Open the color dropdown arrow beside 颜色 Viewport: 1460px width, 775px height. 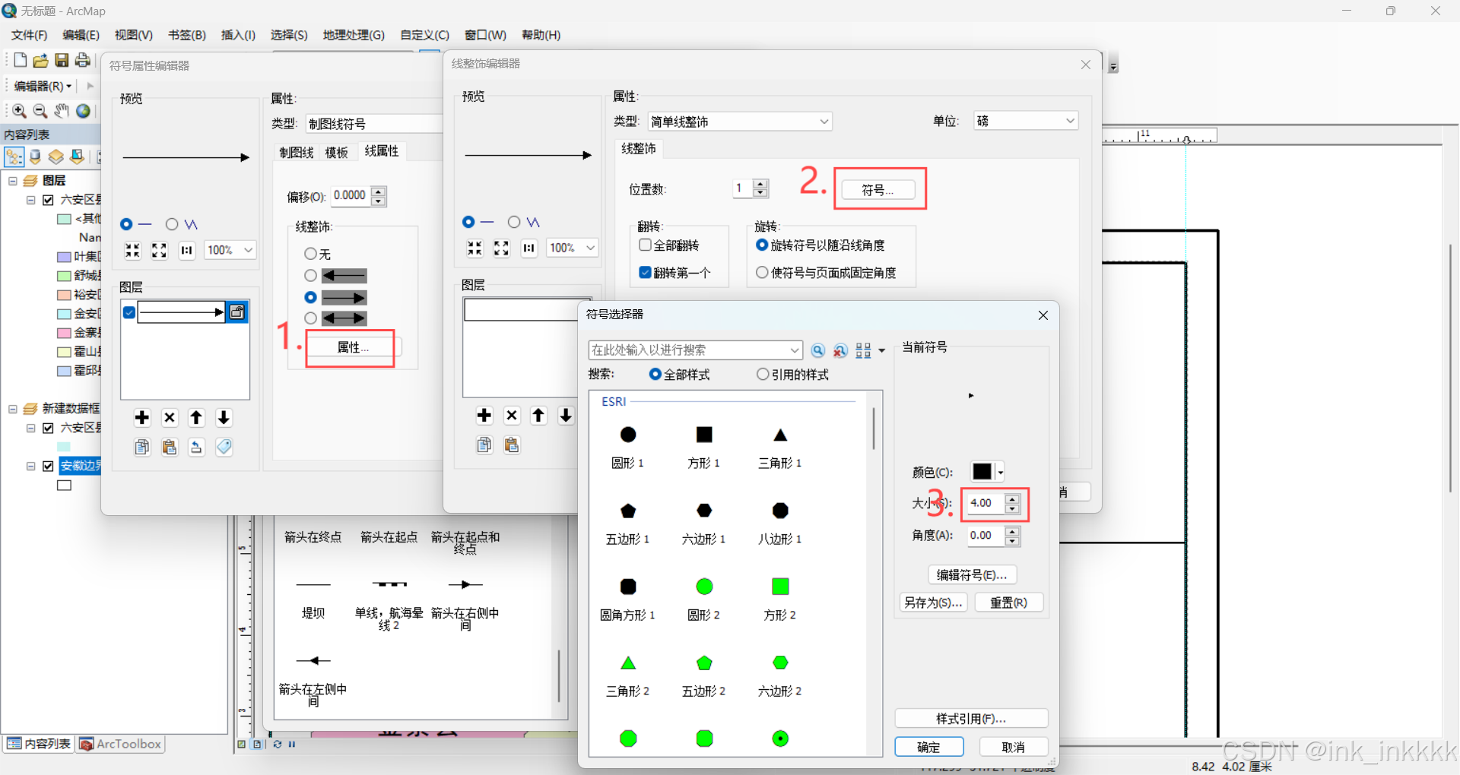tap(1000, 473)
